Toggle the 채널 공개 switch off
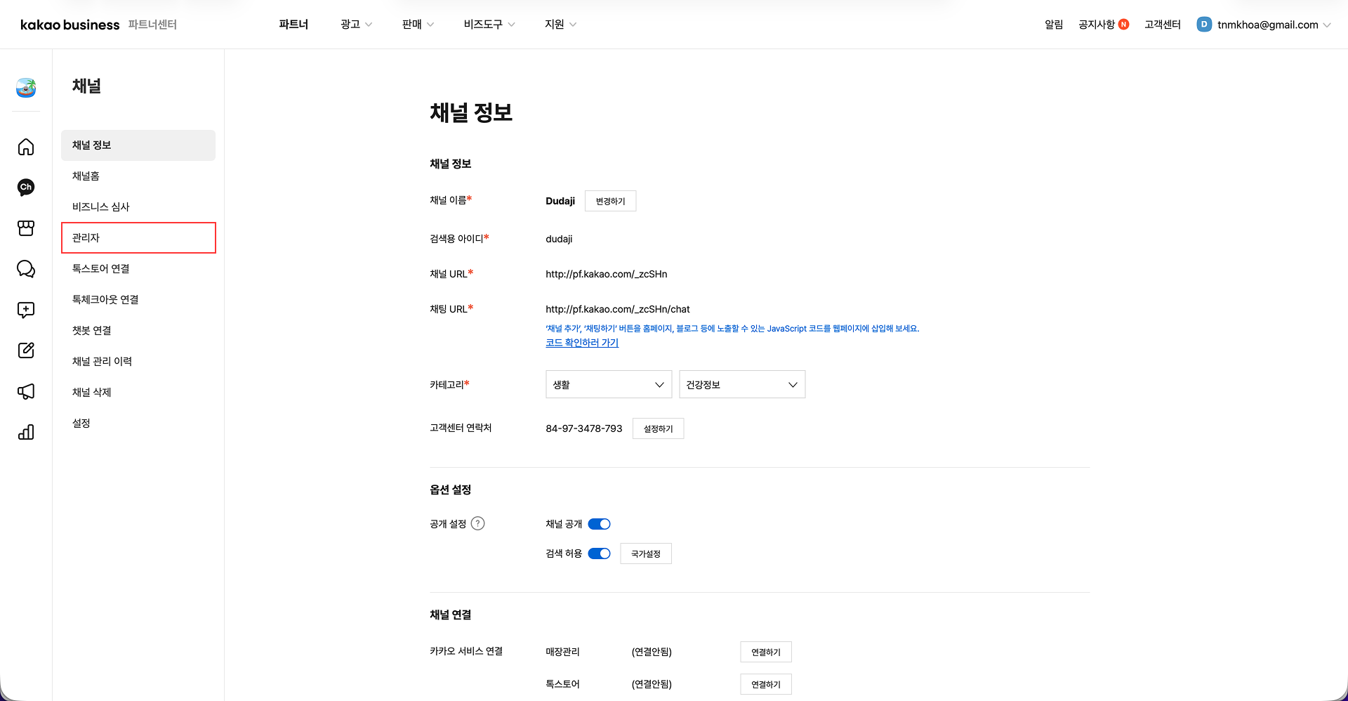 599,523
